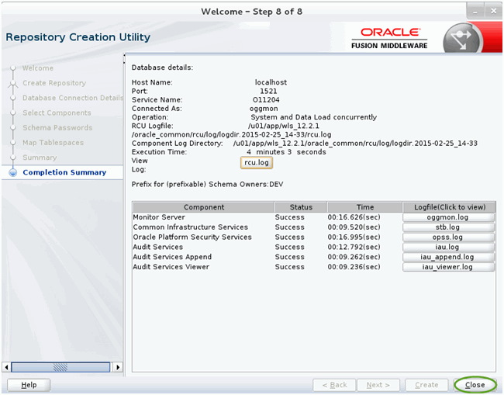The height and width of the screenshot is (395, 504).
Task: Click the right scroll arrow in navigation pane
Action: [x=118, y=367]
